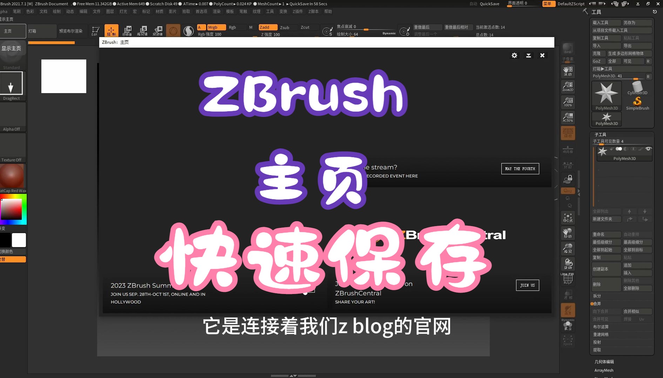
Task: Open the 首选项 (Preferences) menu
Action: pyautogui.click(x=201, y=12)
